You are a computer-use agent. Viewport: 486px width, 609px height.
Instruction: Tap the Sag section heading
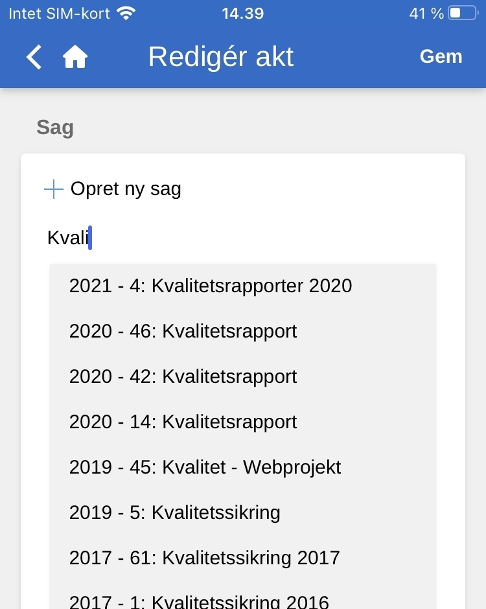55,128
